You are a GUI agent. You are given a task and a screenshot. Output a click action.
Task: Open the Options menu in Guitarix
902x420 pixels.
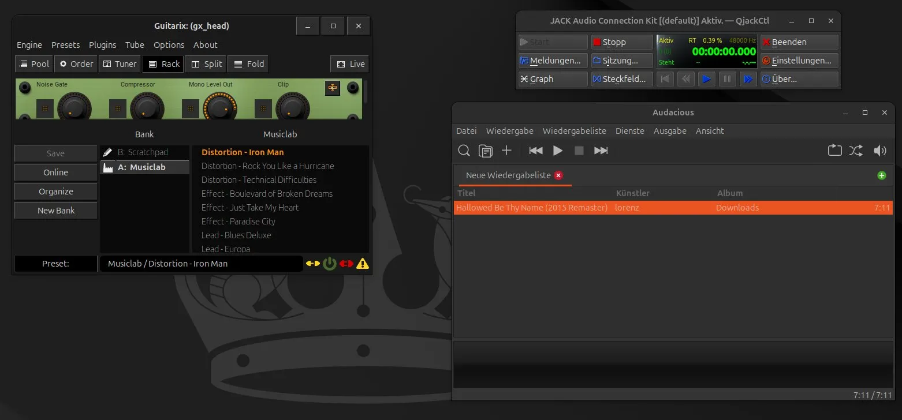click(169, 45)
